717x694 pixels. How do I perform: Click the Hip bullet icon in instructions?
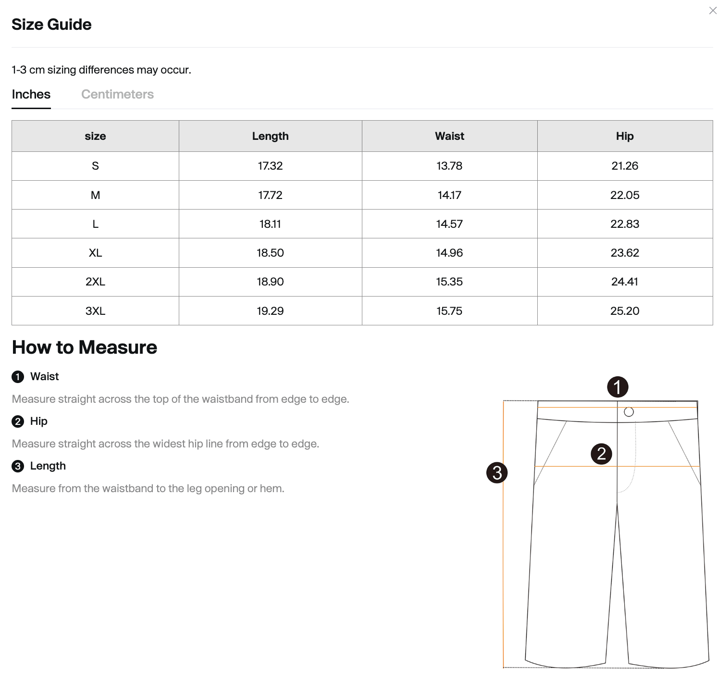(x=18, y=421)
